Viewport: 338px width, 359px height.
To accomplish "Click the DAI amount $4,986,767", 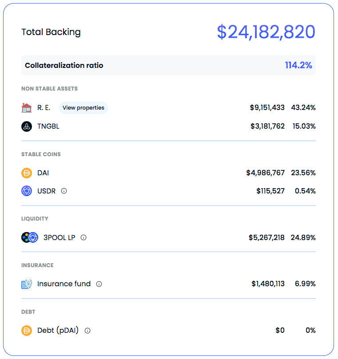I will click(x=265, y=173).
